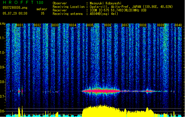Click the A504HB(yagi 4el) antenna text
The image size is (185, 117).
click(104, 14)
